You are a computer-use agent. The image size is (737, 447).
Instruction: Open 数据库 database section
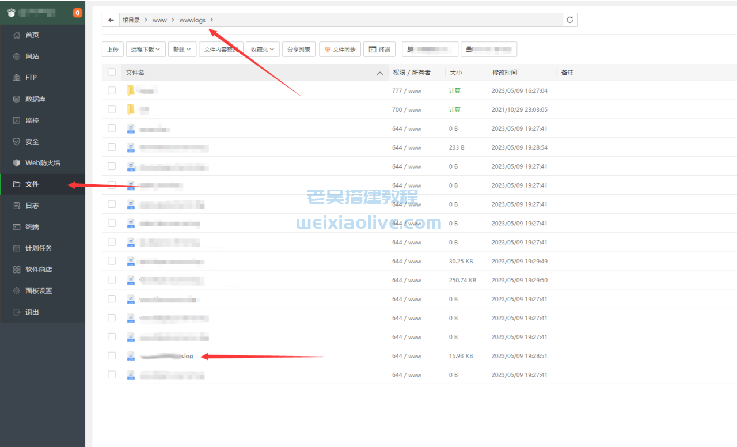point(35,99)
